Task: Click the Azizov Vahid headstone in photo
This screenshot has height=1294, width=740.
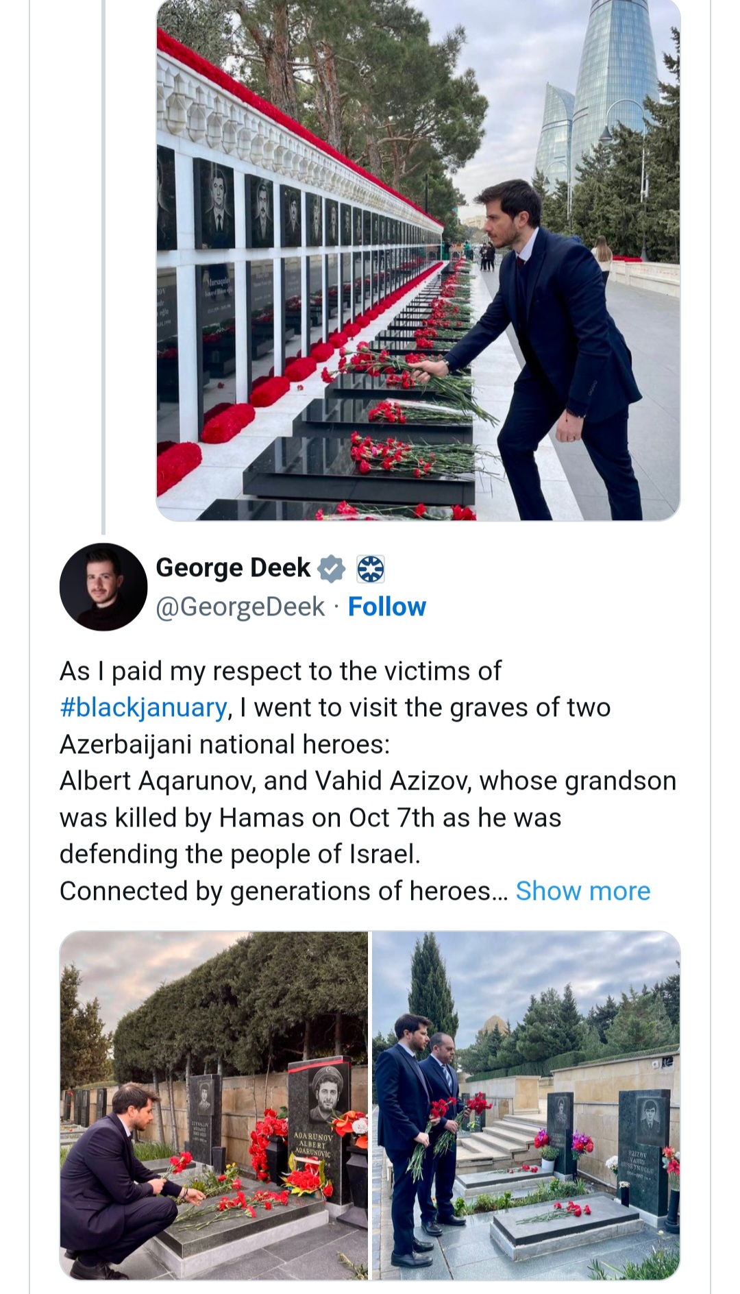Action: (643, 1145)
